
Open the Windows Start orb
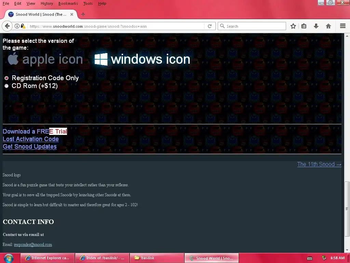point(9,258)
